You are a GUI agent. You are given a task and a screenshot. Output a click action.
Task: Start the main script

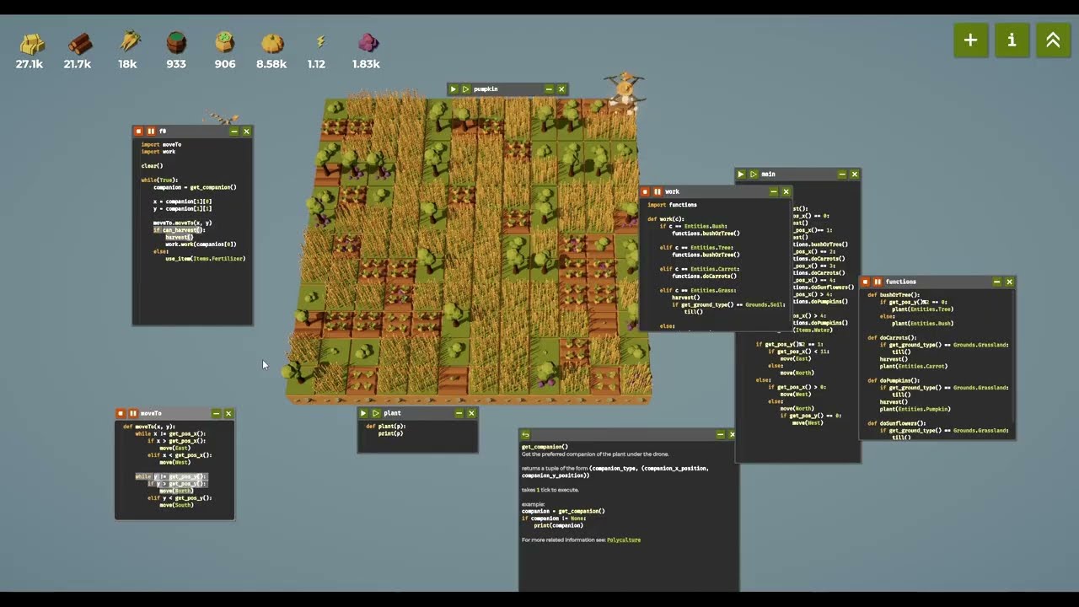[x=741, y=175]
